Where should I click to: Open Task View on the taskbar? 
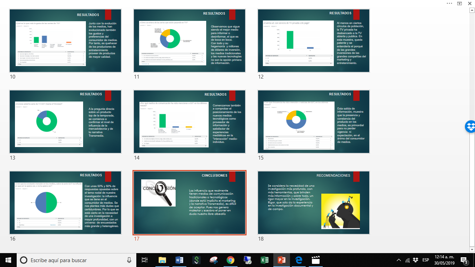[x=145, y=260]
